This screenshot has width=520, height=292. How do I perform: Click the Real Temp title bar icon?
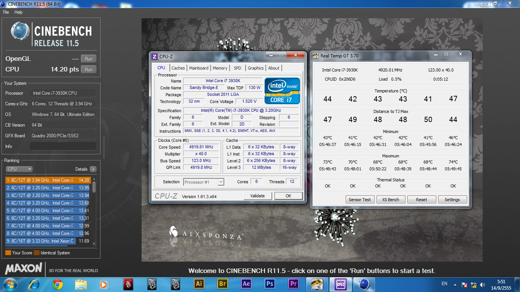pos(316,56)
